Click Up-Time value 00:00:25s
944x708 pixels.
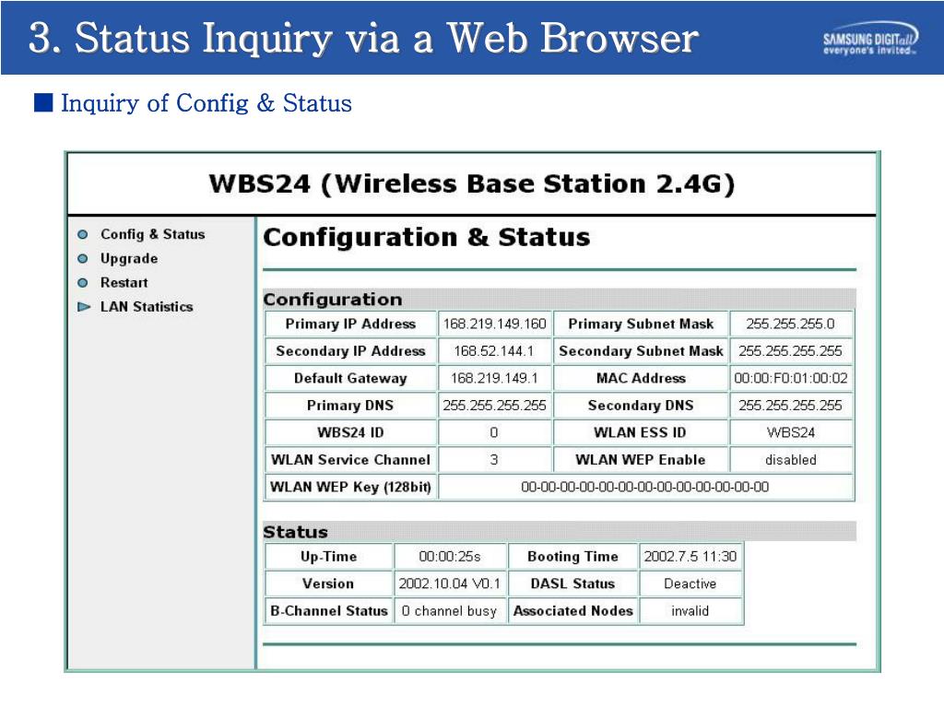tap(450, 556)
